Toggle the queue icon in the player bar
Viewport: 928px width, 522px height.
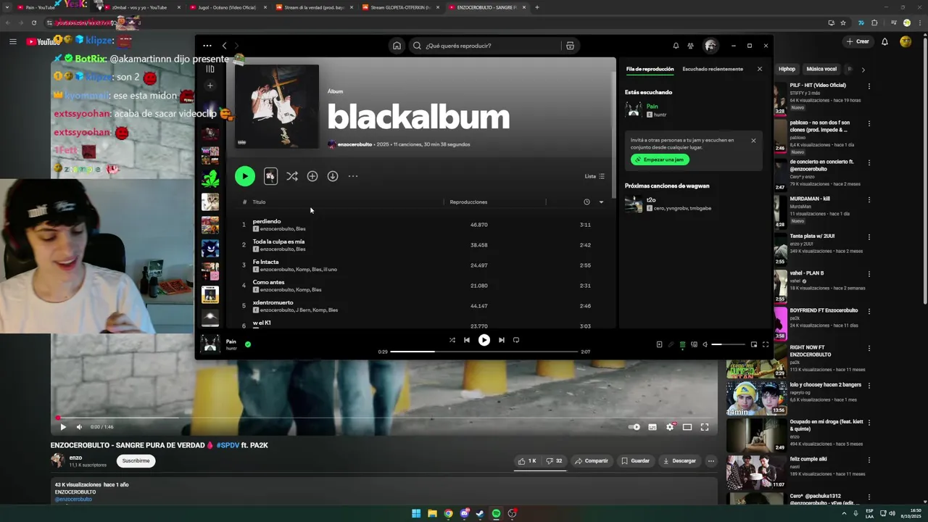(682, 344)
